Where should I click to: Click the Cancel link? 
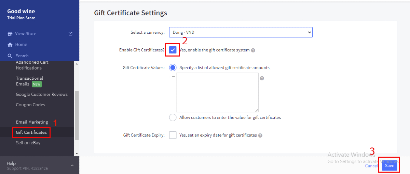pos(371,166)
